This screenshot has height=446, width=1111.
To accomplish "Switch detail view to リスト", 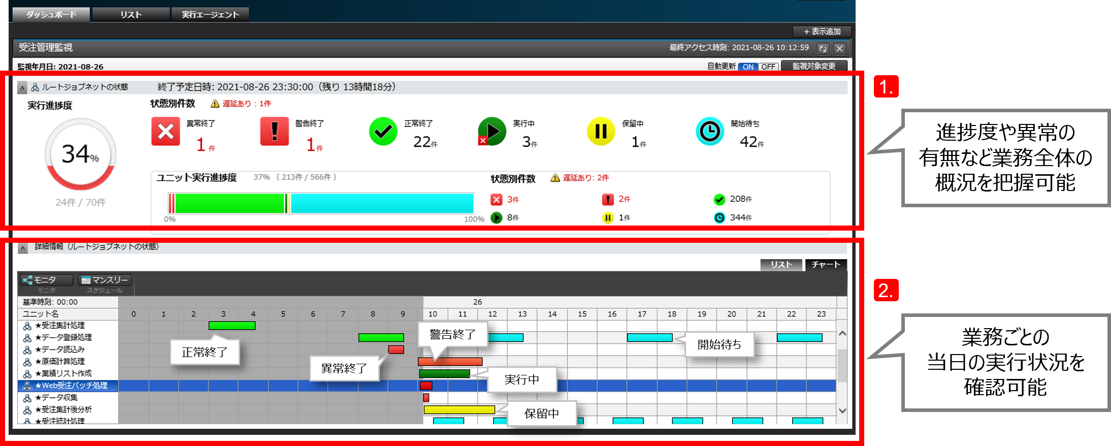I will click(x=781, y=265).
